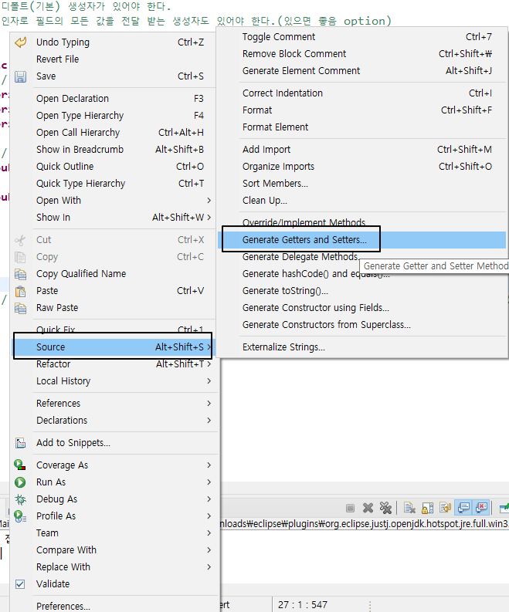
Task: Click the Copy pages icon
Action: pyautogui.click(x=20, y=257)
